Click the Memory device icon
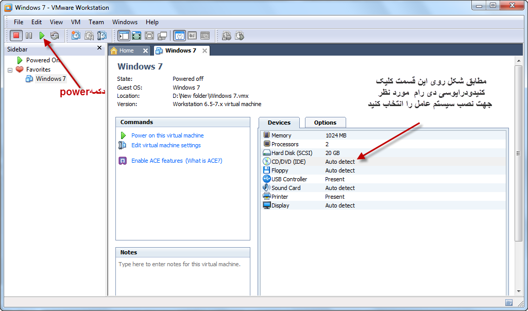This screenshot has height=311, width=528. pos(267,135)
